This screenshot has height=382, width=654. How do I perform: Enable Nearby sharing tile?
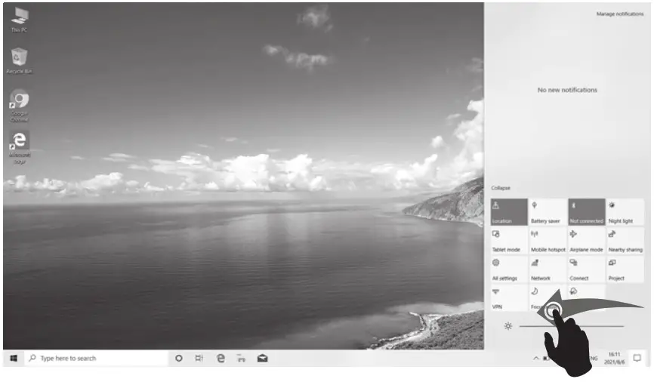point(625,241)
